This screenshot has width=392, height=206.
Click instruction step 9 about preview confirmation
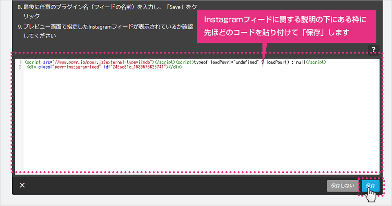pyautogui.click(x=105, y=31)
